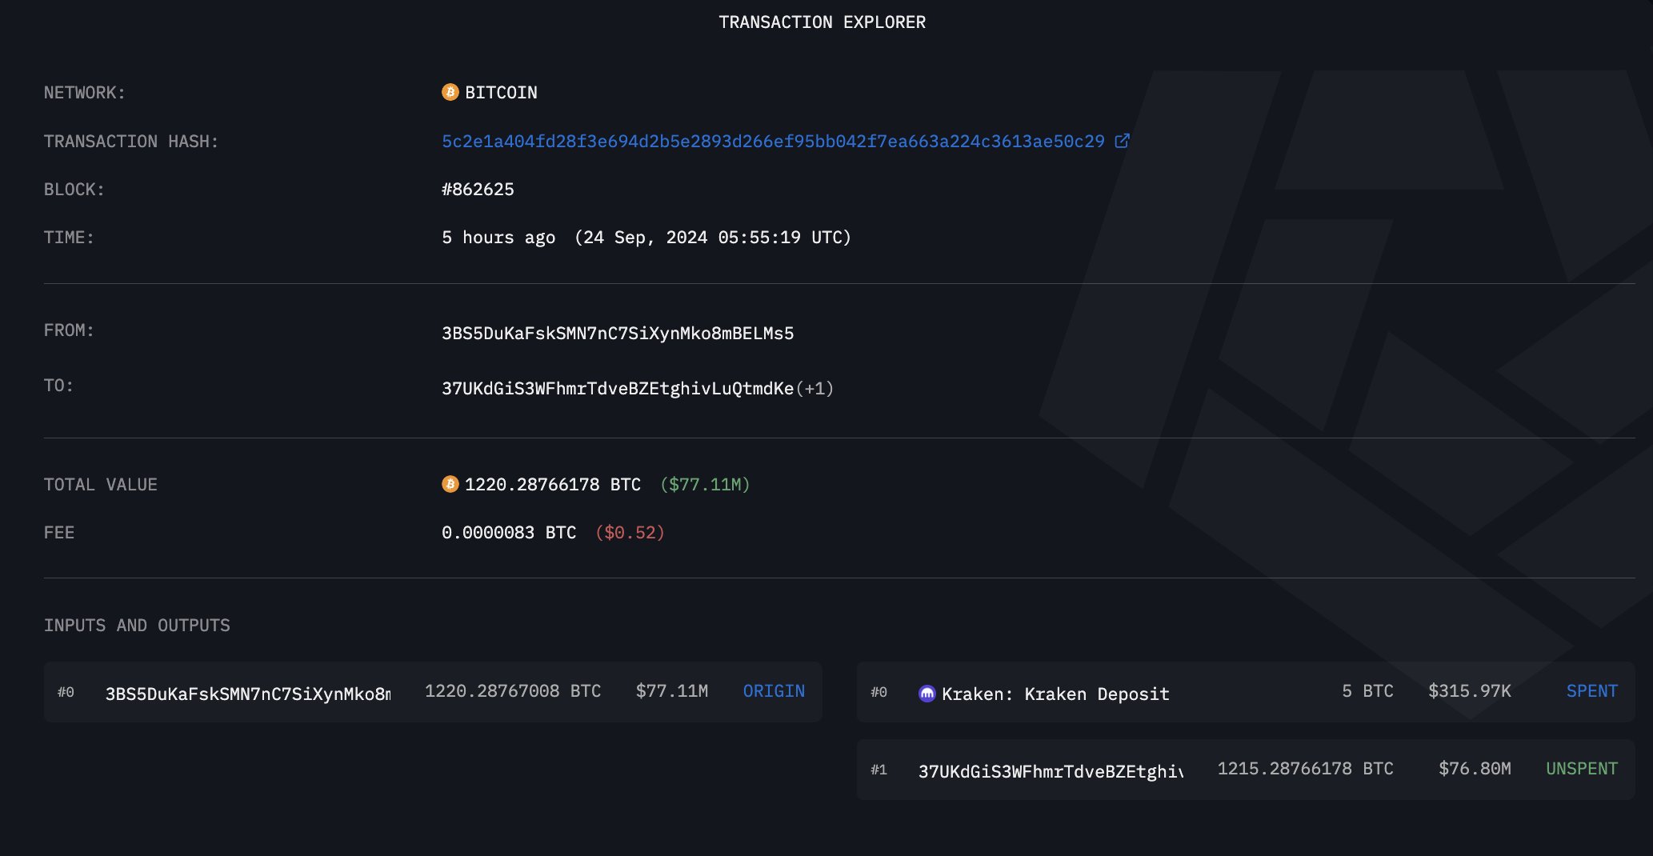Click the UNSPENT status on output #1
The height and width of the screenshot is (856, 1653).
click(1581, 769)
